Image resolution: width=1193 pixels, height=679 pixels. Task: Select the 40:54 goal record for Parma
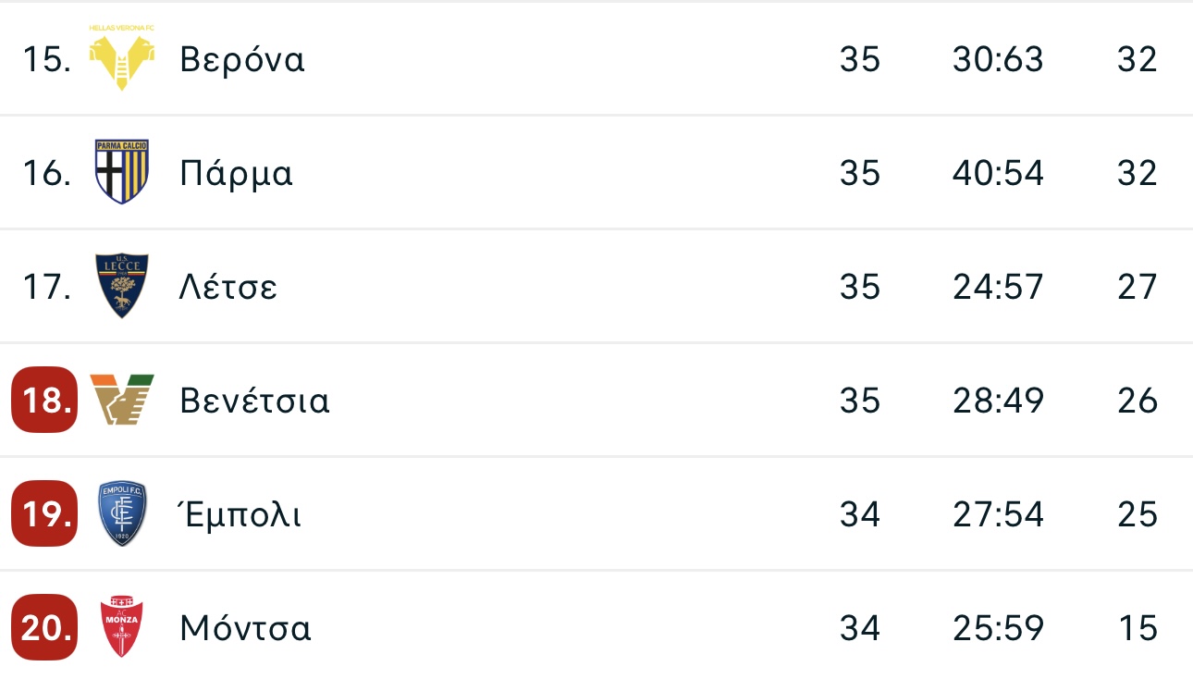point(998,173)
